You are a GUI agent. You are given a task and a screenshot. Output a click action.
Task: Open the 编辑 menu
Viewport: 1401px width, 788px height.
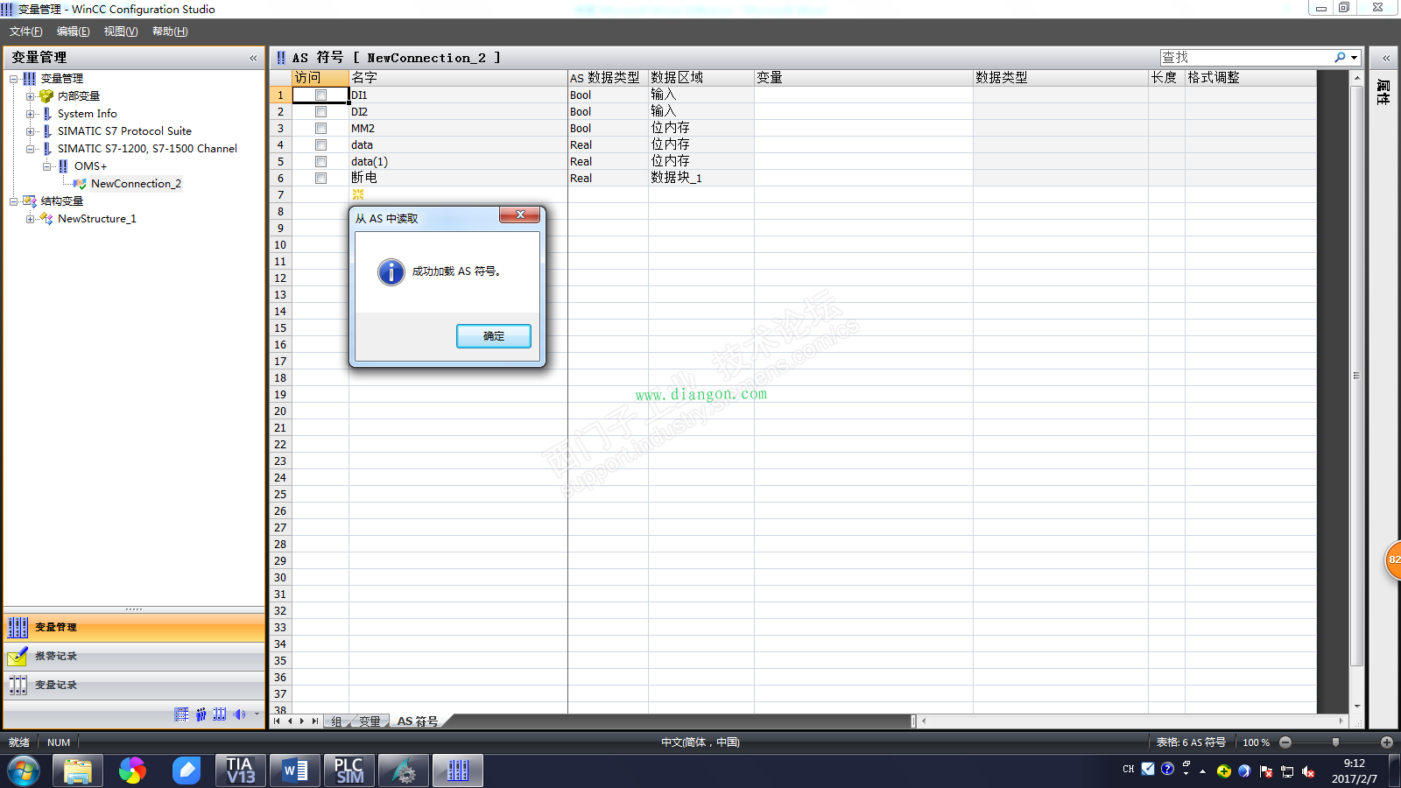pyautogui.click(x=73, y=32)
